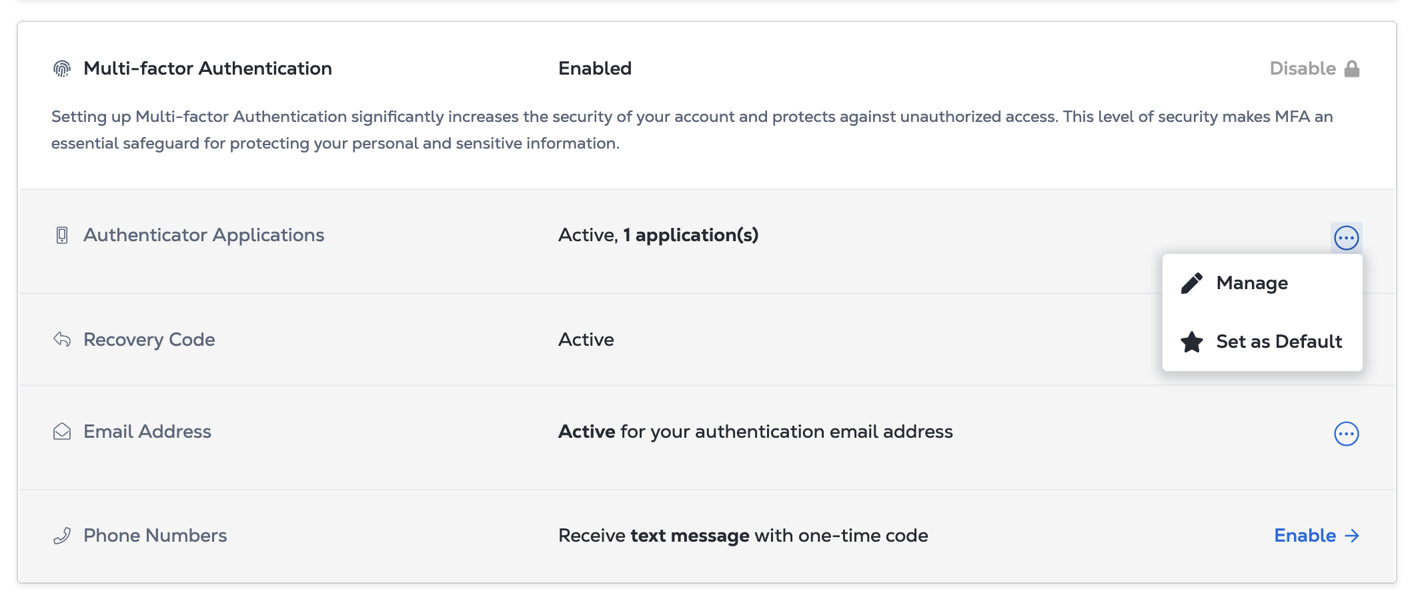Click the Recovery Code return arrow icon
This screenshot has width=1414, height=605.
click(62, 339)
